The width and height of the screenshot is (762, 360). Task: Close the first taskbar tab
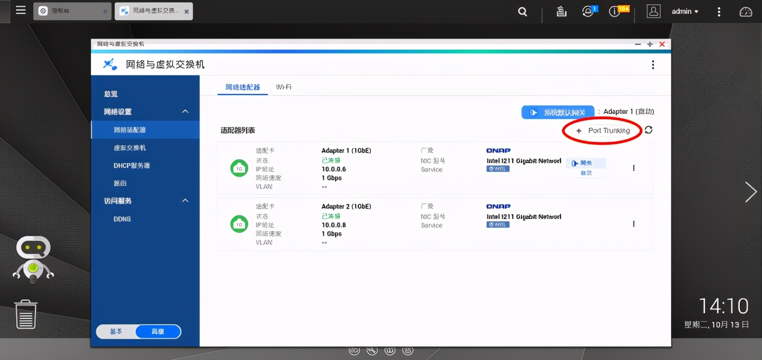pos(105,11)
